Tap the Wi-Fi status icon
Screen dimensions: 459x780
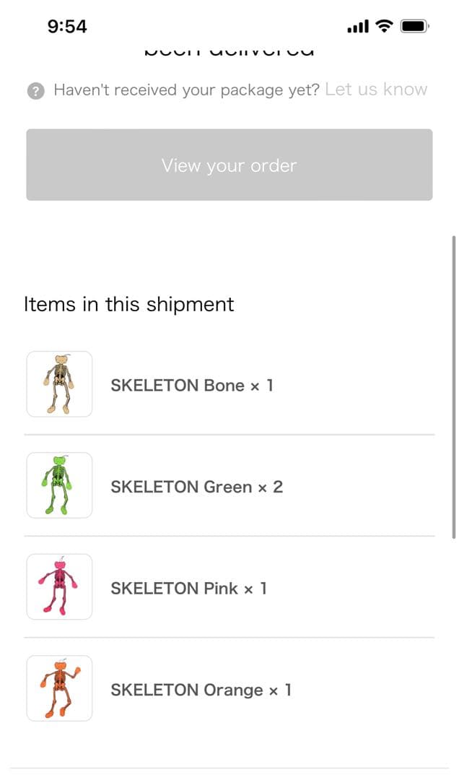click(385, 27)
